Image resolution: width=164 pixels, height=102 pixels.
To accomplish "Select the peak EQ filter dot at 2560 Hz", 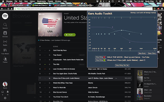I will point(121,30).
